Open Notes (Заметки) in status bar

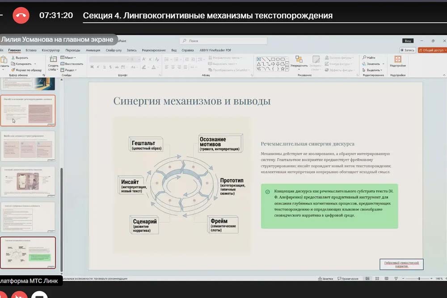click(325, 279)
